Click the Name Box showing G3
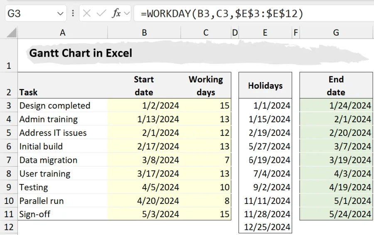This screenshot has height=235, width=374. (29, 14)
